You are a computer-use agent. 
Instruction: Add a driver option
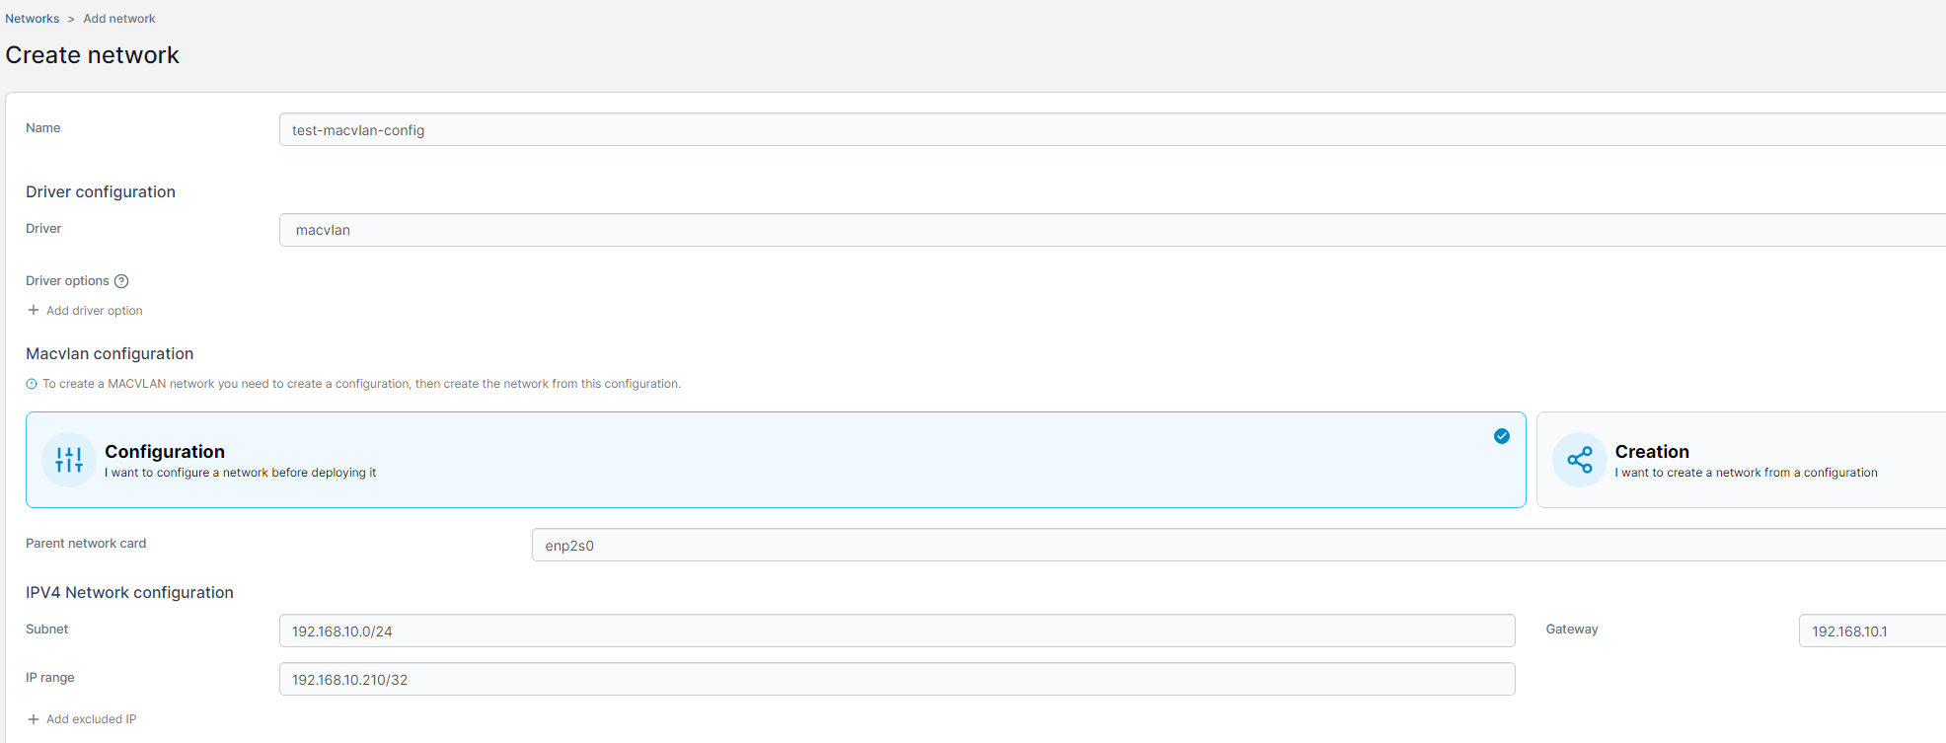[85, 310]
